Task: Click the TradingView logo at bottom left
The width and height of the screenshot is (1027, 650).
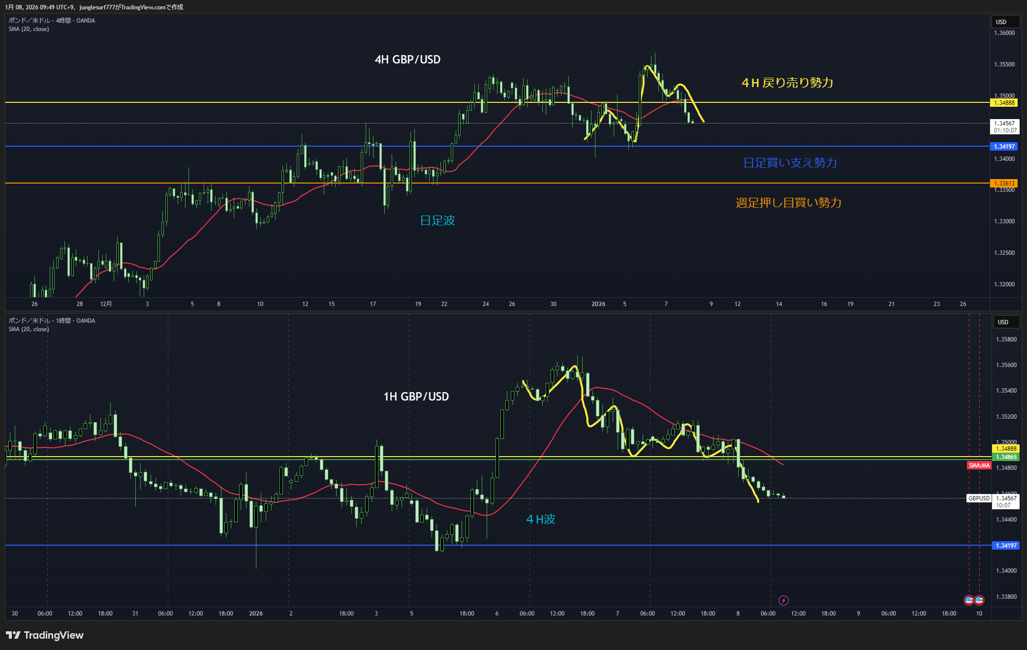Action: click(x=45, y=635)
